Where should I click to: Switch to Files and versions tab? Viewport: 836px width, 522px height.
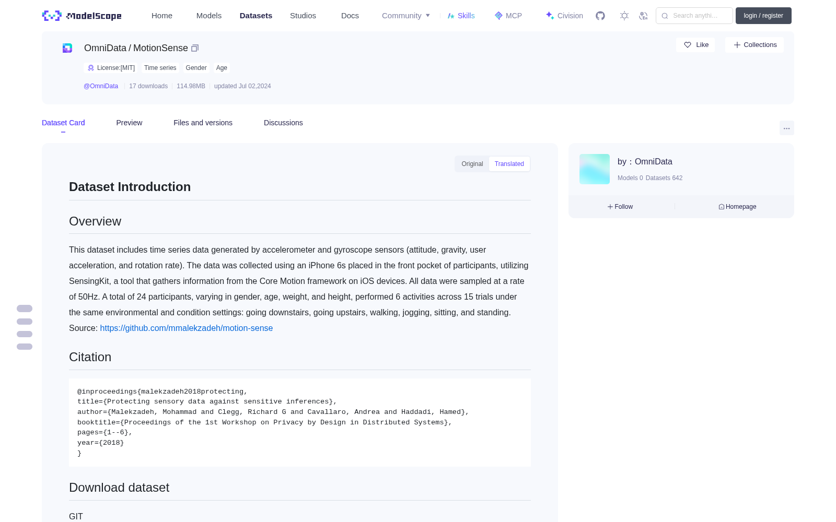203,123
